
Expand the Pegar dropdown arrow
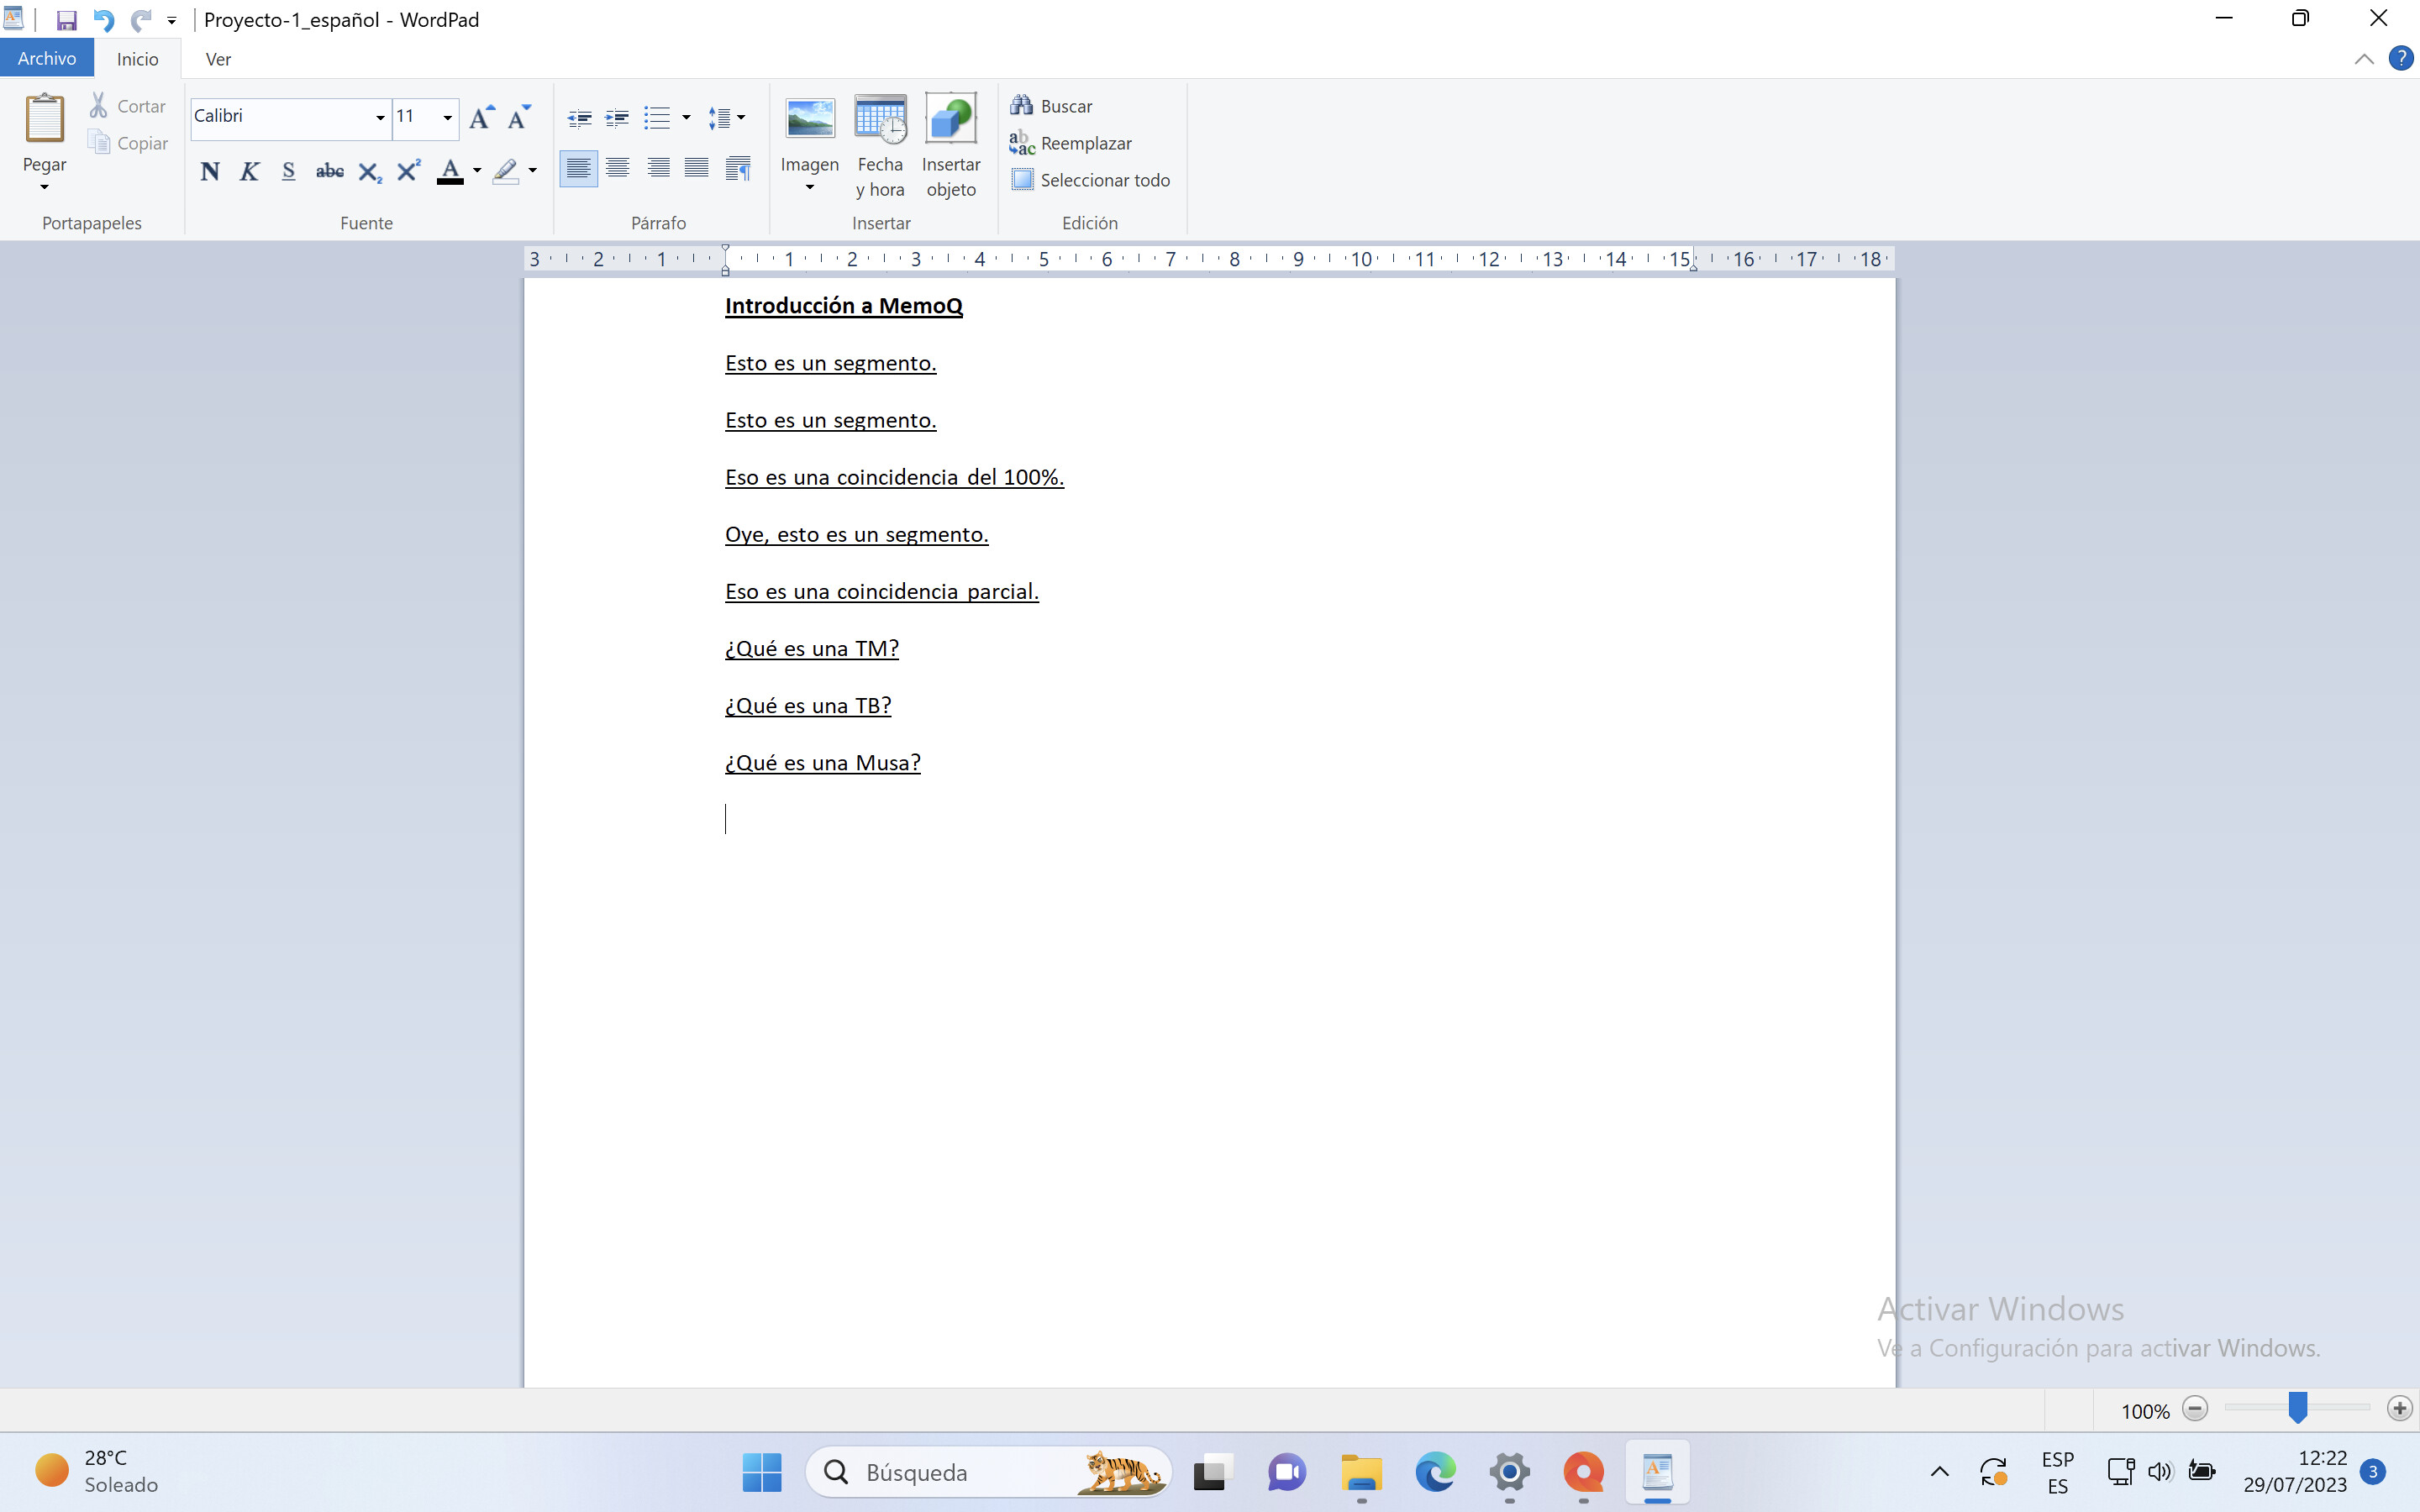[x=44, y=187]
